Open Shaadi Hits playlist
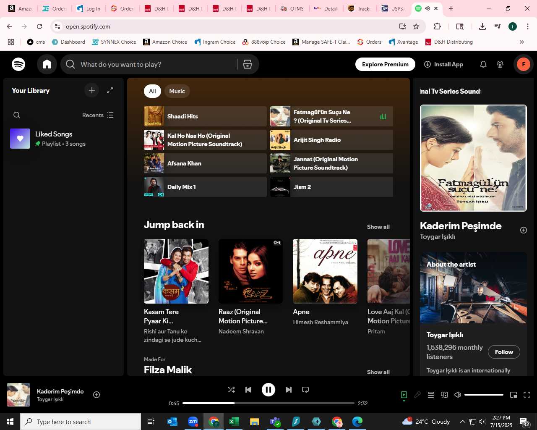This screenshot has width=537, height=430. point(205,116)
